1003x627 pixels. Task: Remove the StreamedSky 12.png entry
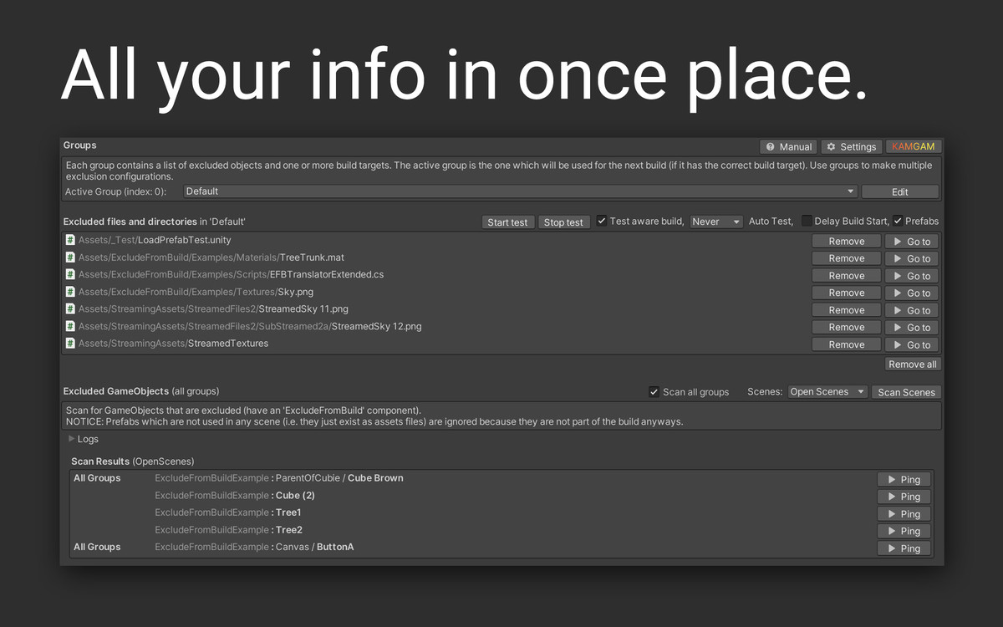[x=846, y=326]
